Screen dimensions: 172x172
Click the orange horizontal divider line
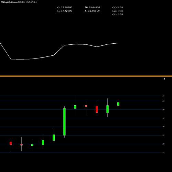coord(86,76)
